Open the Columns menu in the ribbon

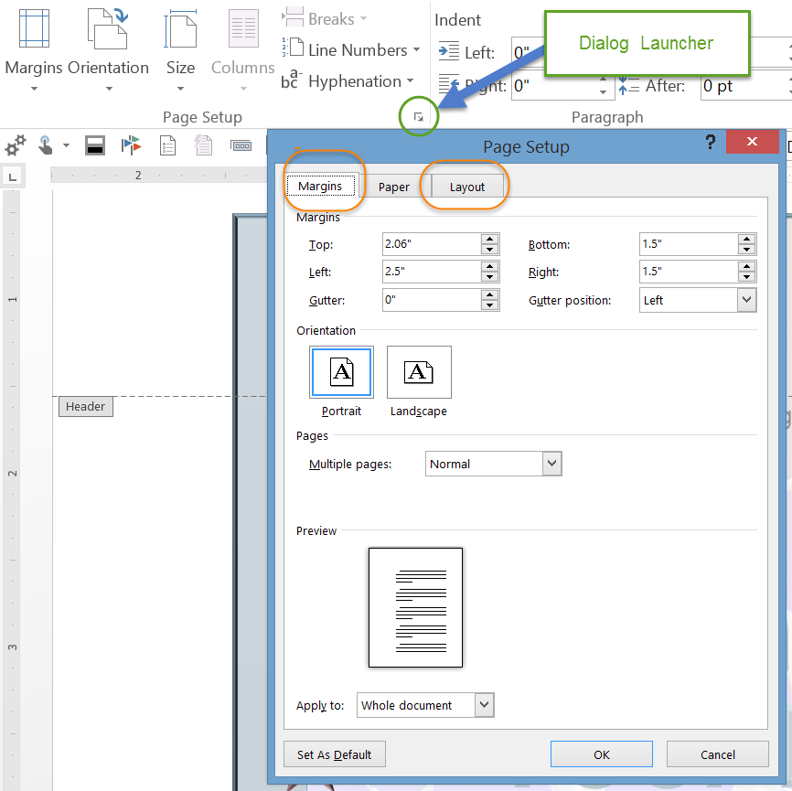[243, 49]
